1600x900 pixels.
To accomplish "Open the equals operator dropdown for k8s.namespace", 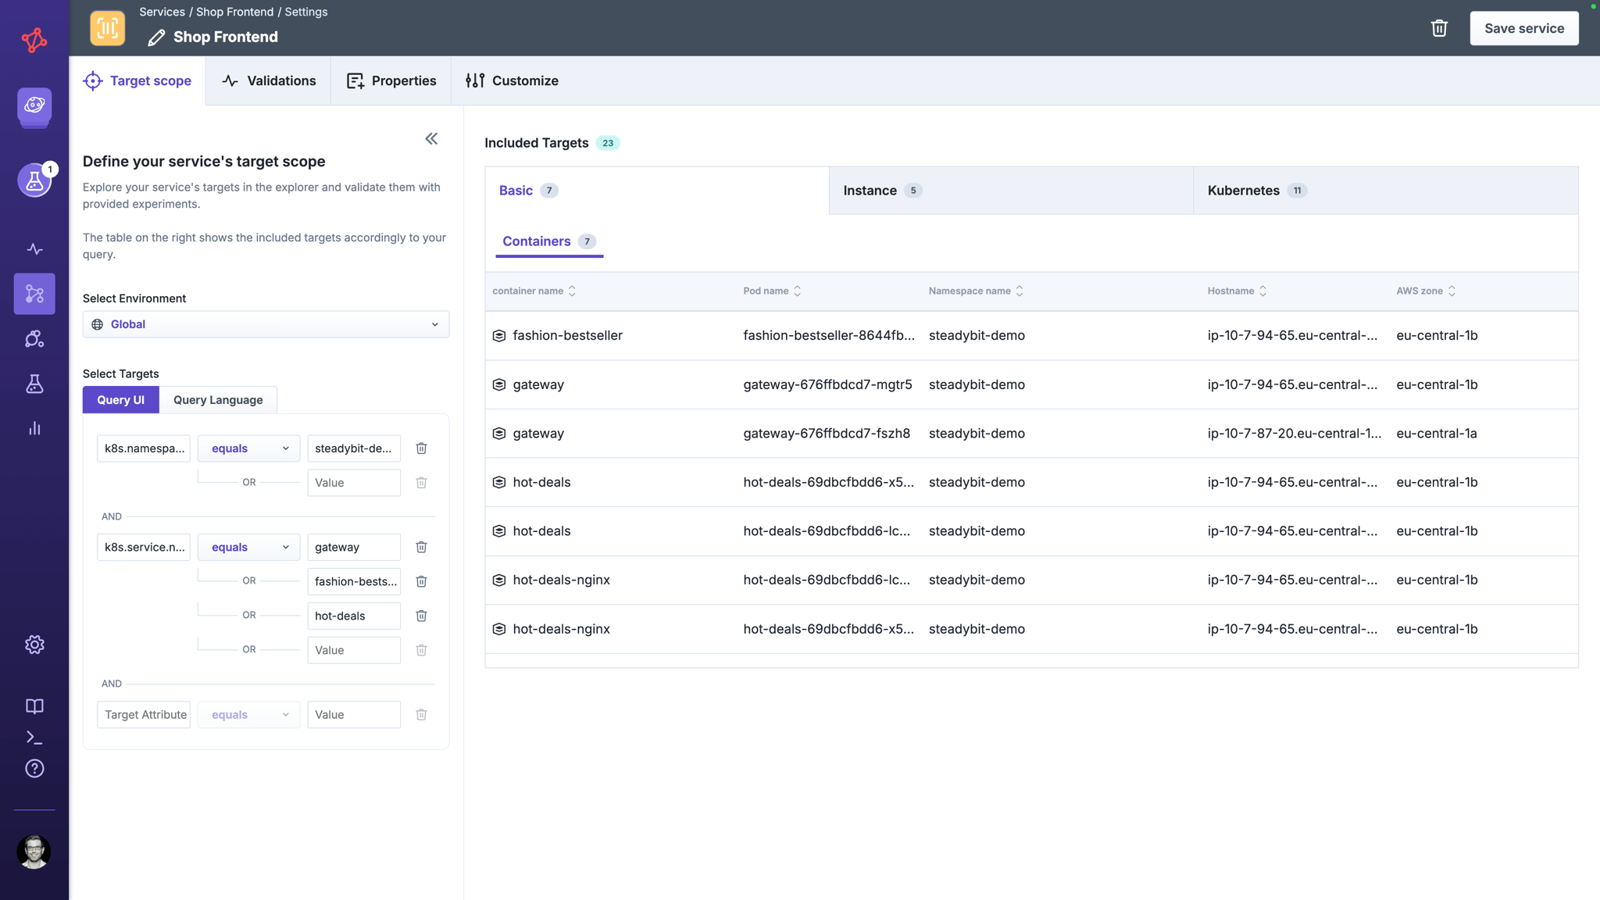I will pyautogui.click(x=248, y=448).
